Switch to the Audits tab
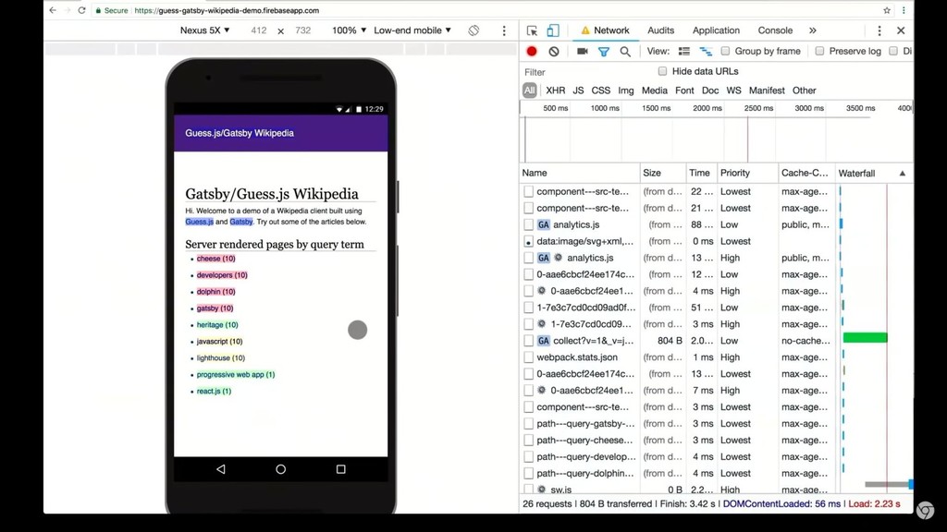This screenshot has height=532, width=947. tap(660, 30)
